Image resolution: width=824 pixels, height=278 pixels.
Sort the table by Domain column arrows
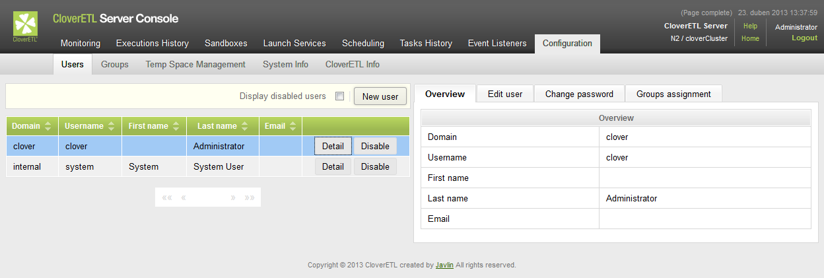(x=48, y=126)
